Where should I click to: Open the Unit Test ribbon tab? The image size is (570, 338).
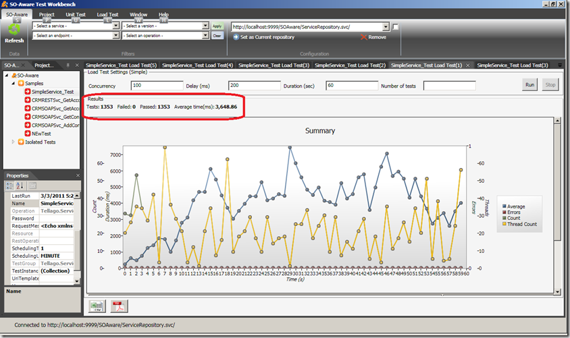76,15
